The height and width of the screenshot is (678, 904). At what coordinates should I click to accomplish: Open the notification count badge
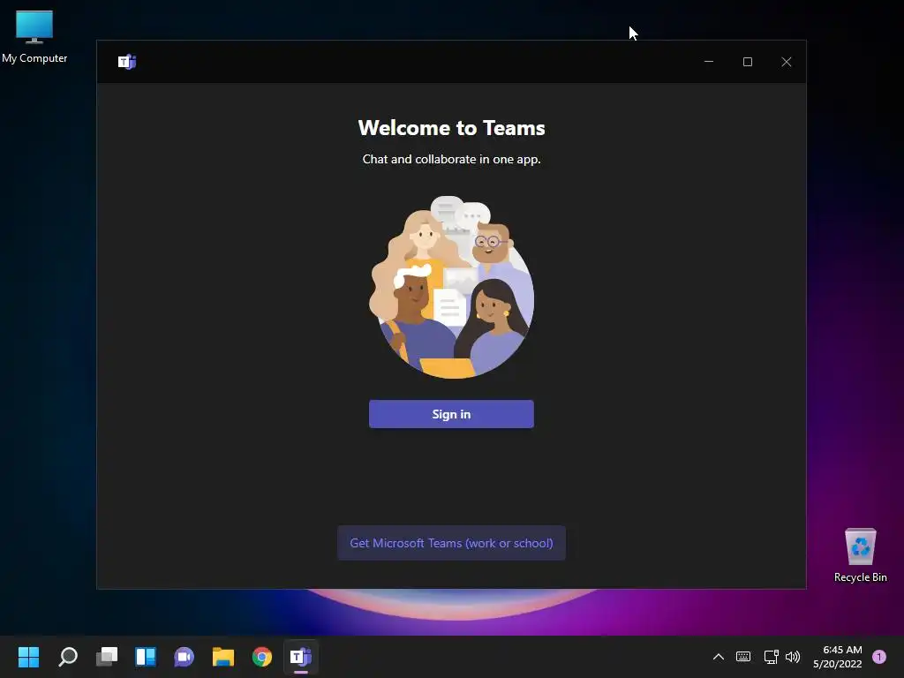coord(878,657)
